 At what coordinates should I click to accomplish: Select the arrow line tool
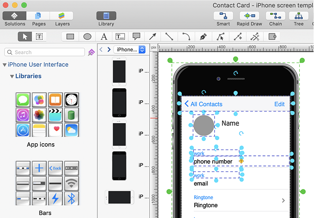pyautogui.click(x=153, y=37)
